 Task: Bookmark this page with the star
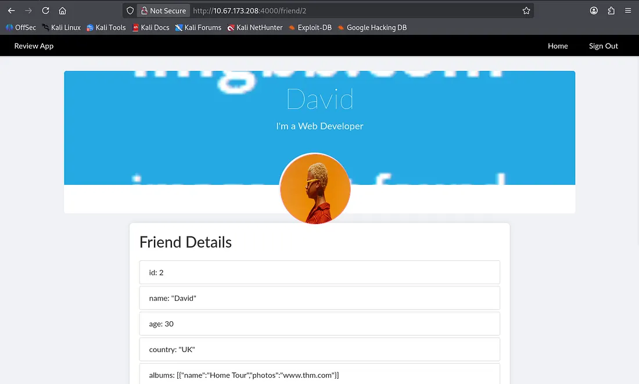(526, 10)
